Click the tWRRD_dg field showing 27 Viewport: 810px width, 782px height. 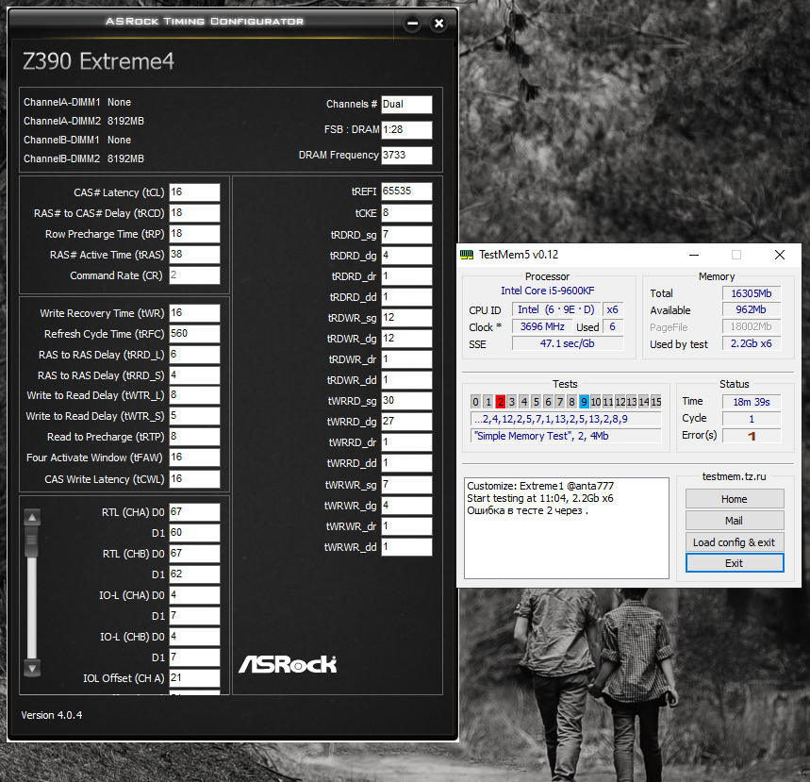pos(406,422)
